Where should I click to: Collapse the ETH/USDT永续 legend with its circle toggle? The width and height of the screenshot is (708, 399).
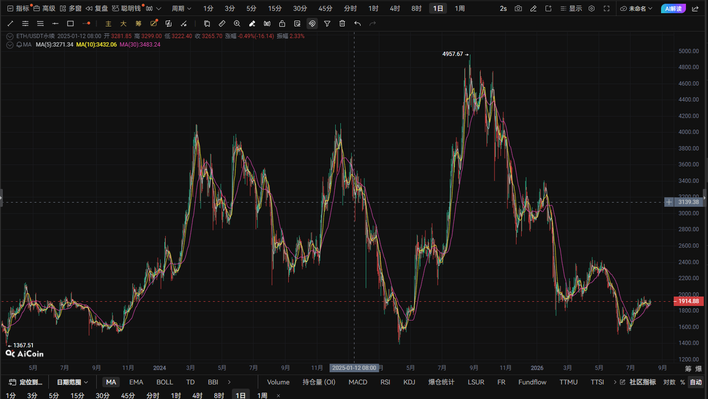tap(10, 36)
